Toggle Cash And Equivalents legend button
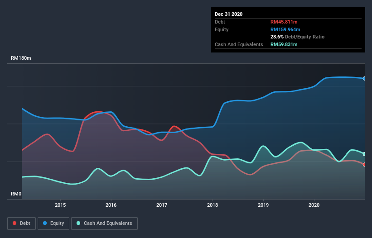Image resolution: width=372 pixels, height=238 pixels. point(104,224)
